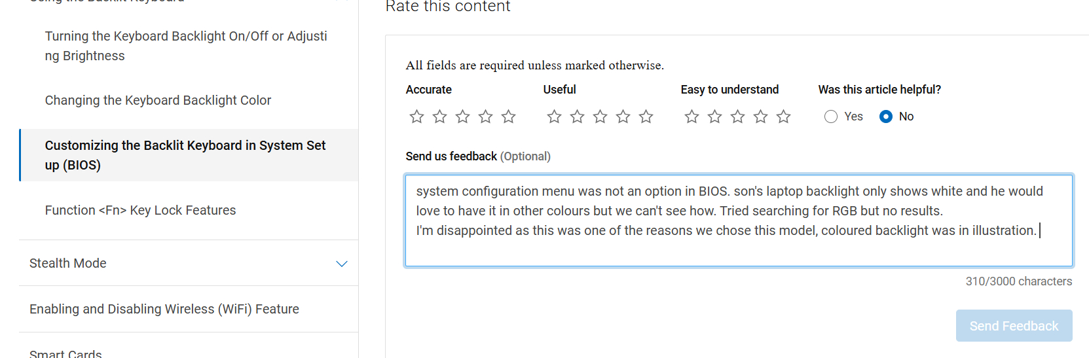The width and height of the screenshot is (1089, 358).
Task: Rate Useful with the second star
Action: tap(577, 116)
